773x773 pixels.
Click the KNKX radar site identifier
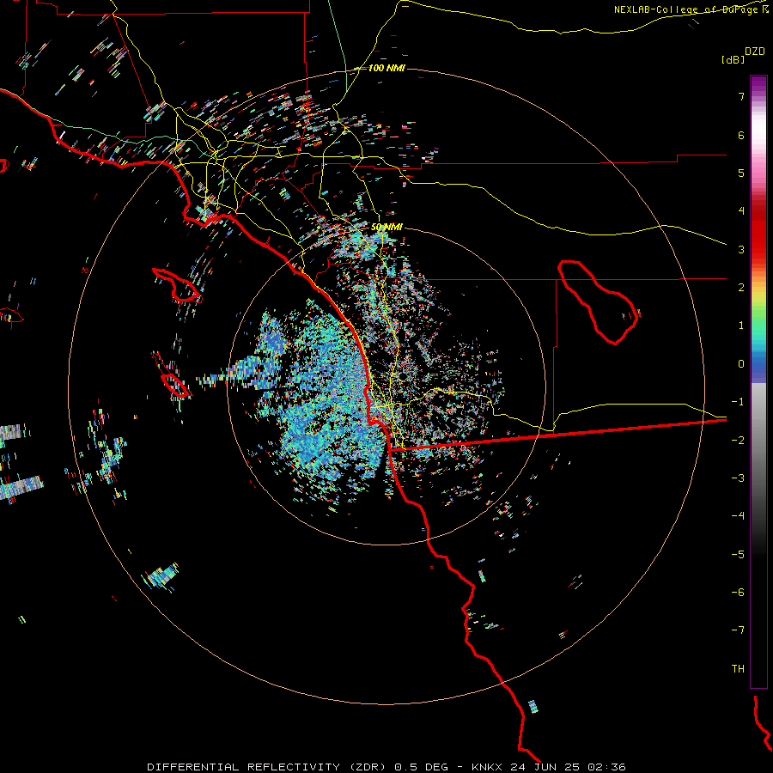tap(487, 767)
